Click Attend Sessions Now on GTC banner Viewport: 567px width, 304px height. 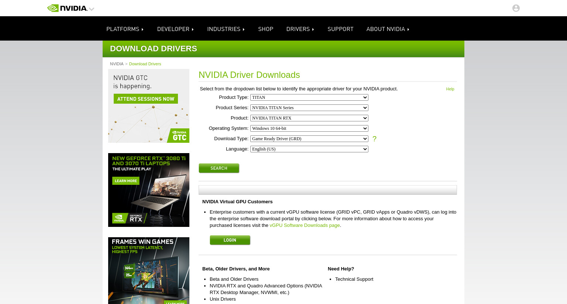146,99
